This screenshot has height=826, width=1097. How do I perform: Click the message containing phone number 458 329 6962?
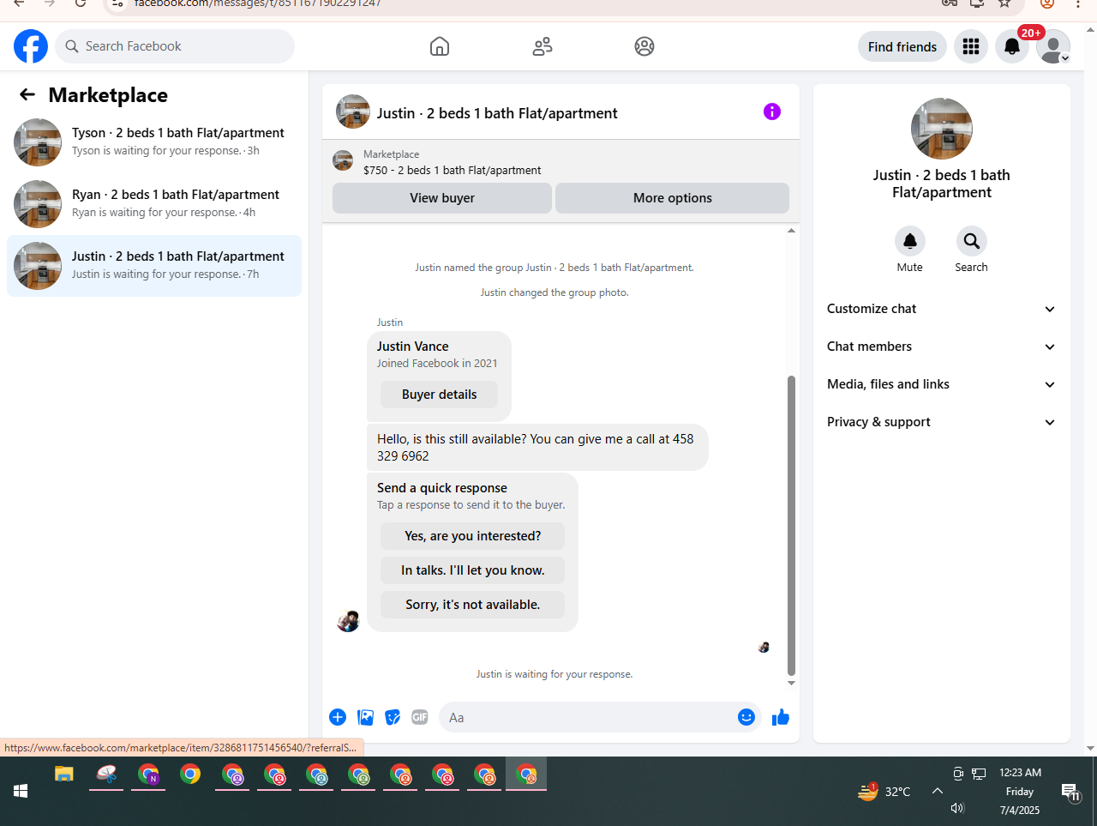pos(537,447)
